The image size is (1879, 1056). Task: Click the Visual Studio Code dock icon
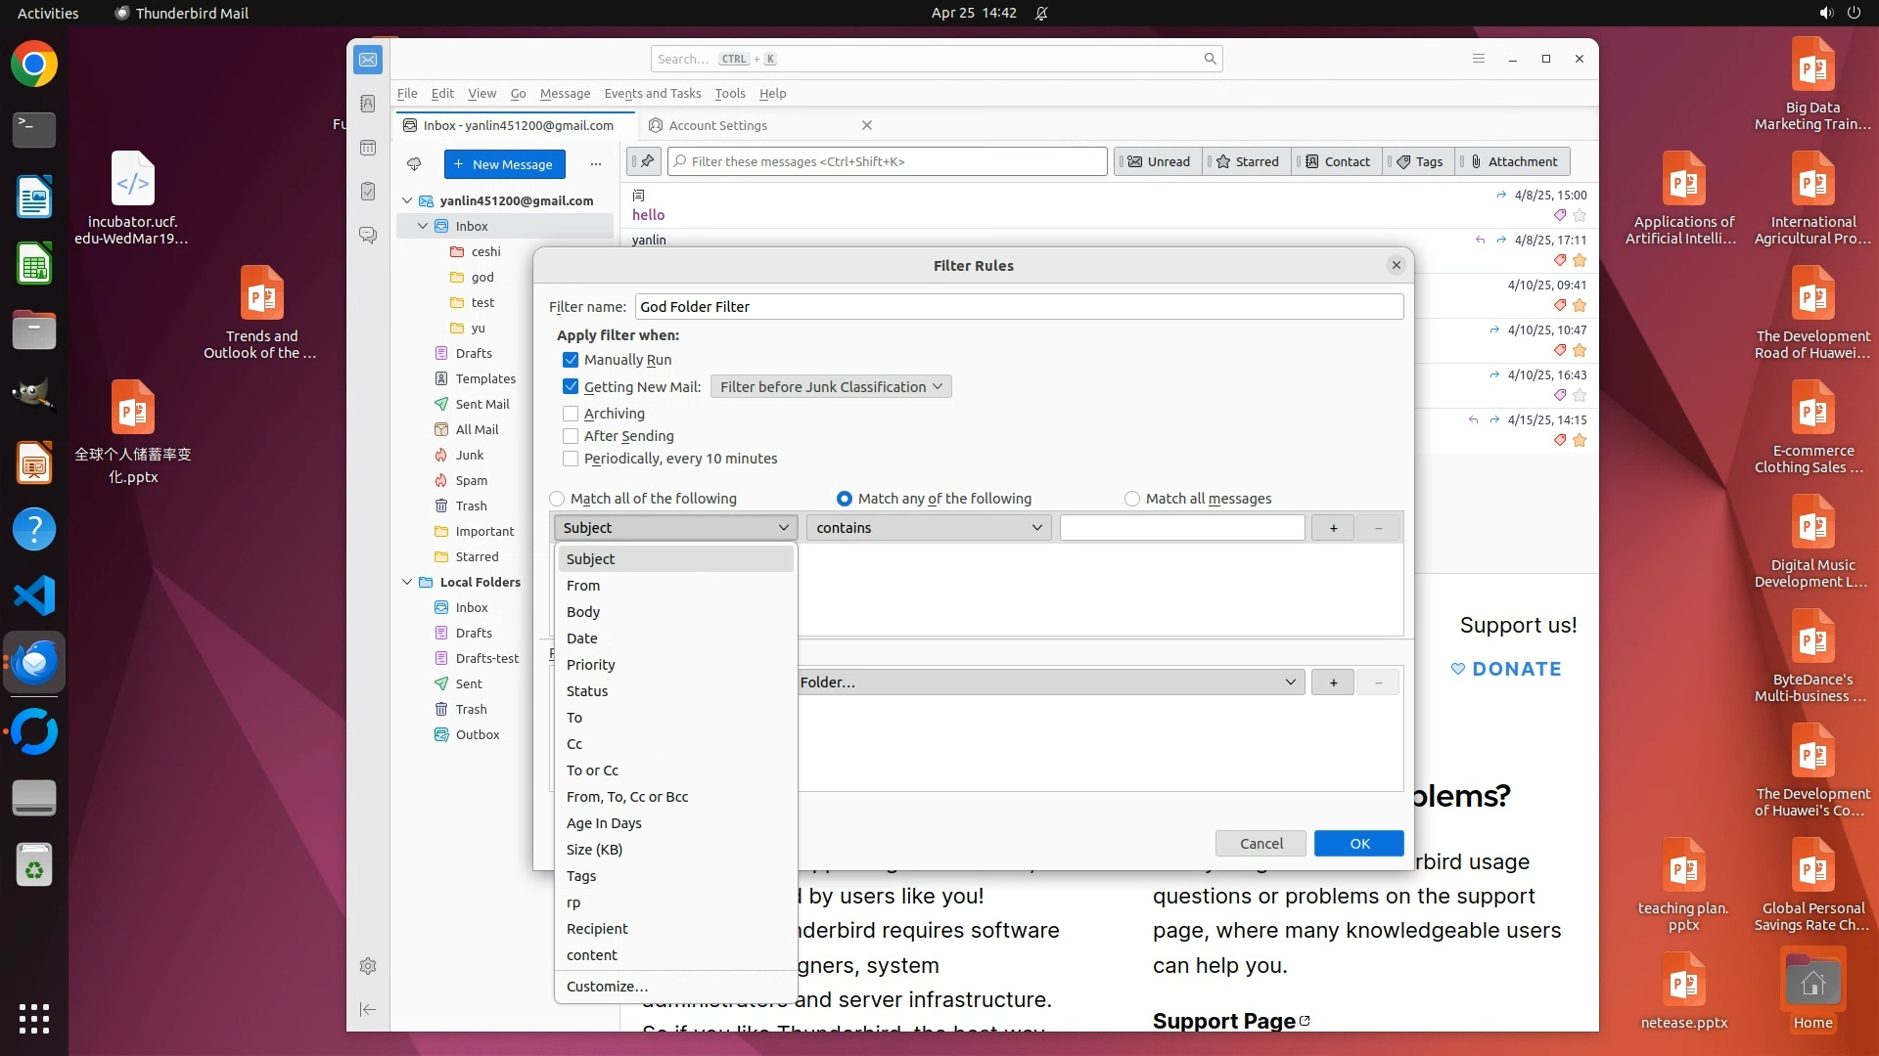(x=34, y=595)
